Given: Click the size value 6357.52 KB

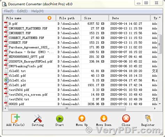Looking at the screenshot, I should click(x=96, y=24).
